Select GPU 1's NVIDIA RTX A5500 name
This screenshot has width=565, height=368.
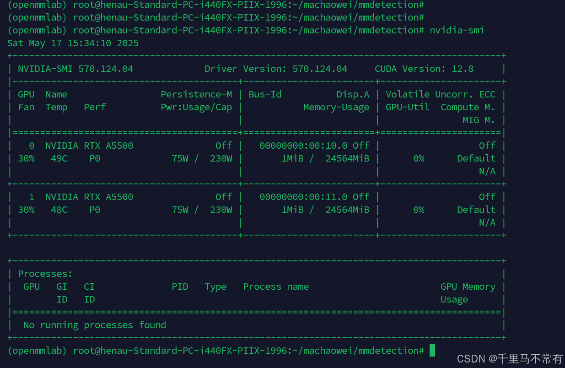click(89, 197)
